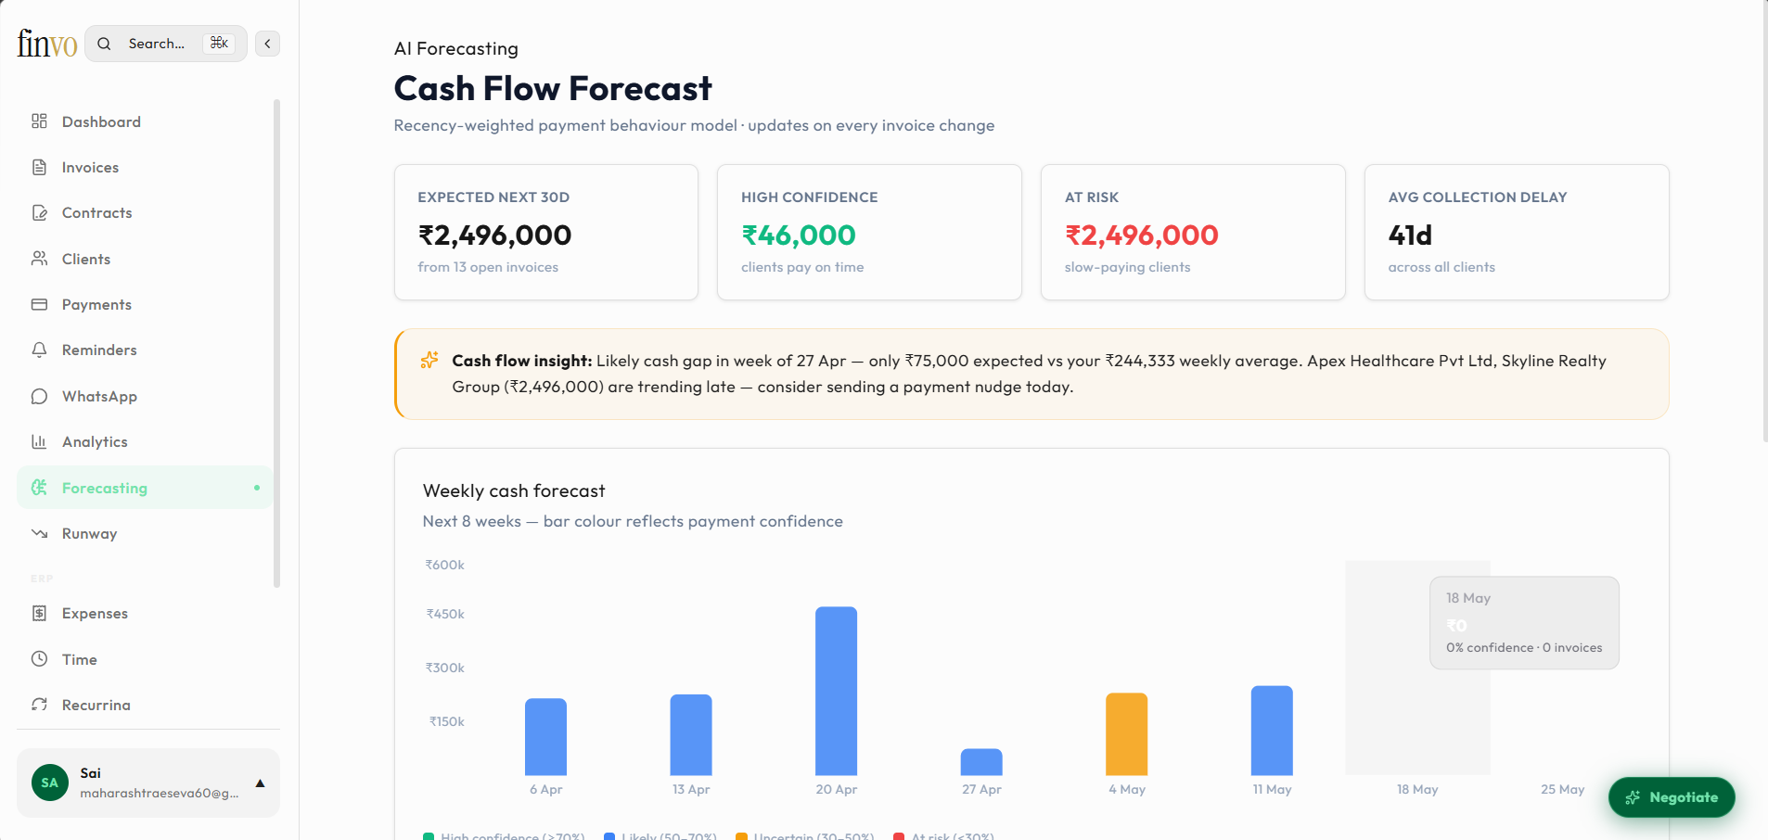The width and height of the screenshot is (1768, 840).
Task: Click the Reminders bell icon
Action: click(39, 350)
